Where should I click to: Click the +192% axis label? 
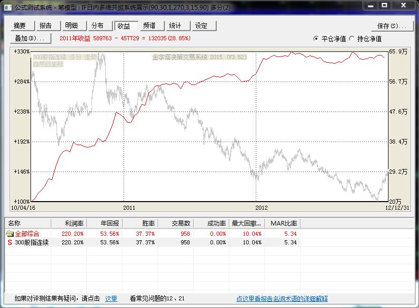click(x=22, y=142)
